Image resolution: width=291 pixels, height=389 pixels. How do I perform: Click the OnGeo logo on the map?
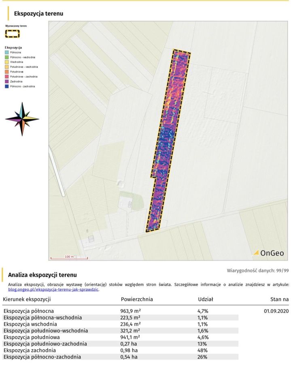(x=268, y=253)
